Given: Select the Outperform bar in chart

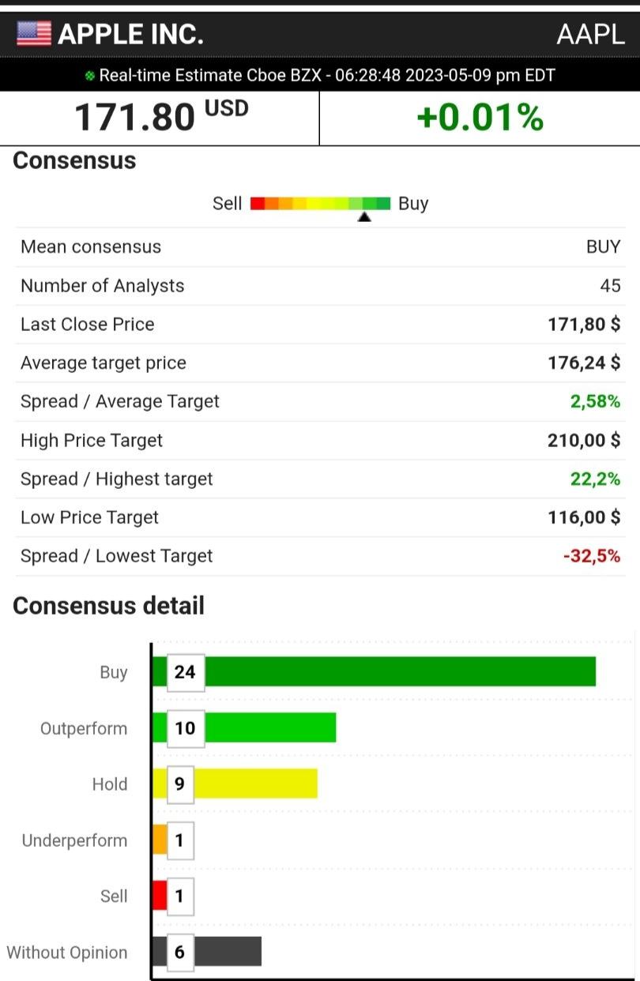Looking at the screenshot, I should 269,727.
